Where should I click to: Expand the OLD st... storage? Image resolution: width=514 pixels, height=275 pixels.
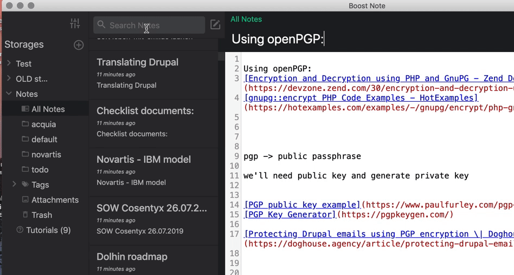(9, 78)
